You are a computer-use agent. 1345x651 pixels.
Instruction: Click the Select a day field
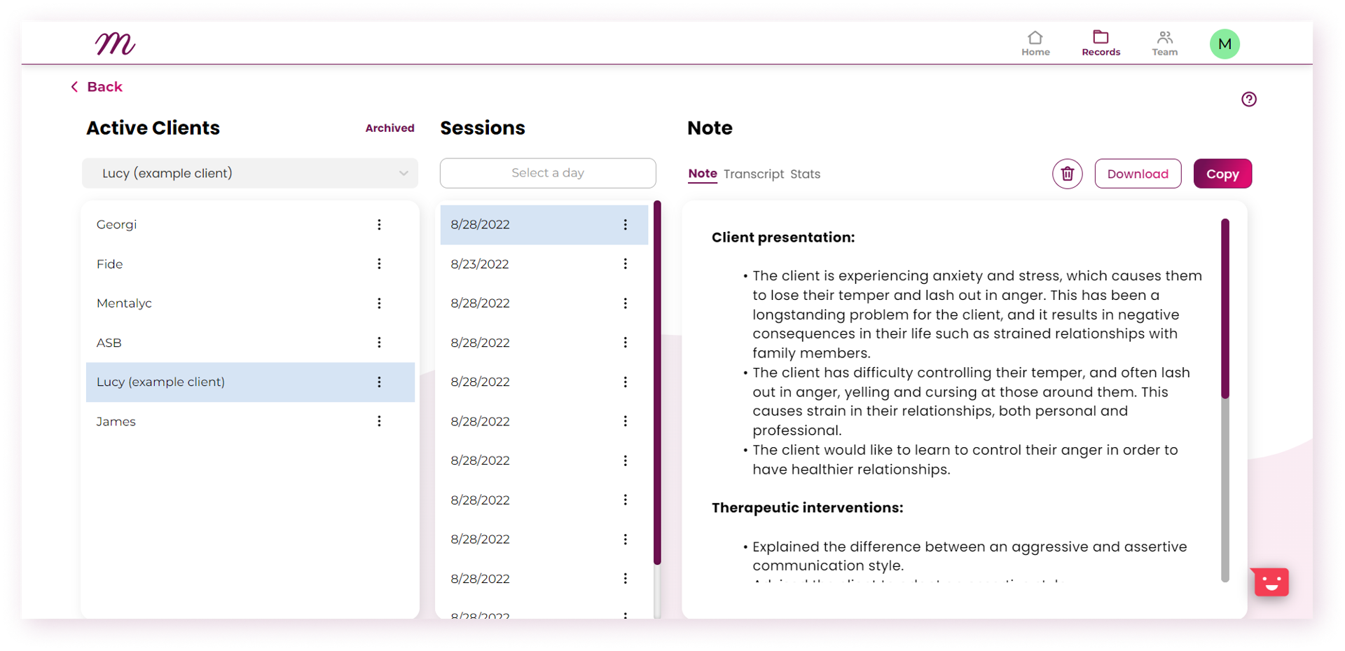point(548,173)
